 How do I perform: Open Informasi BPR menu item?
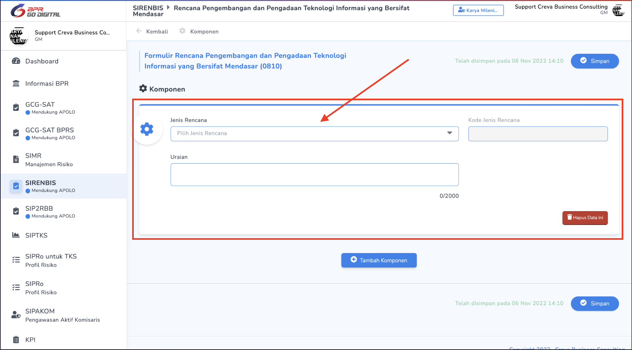click(x=63, y=83)
